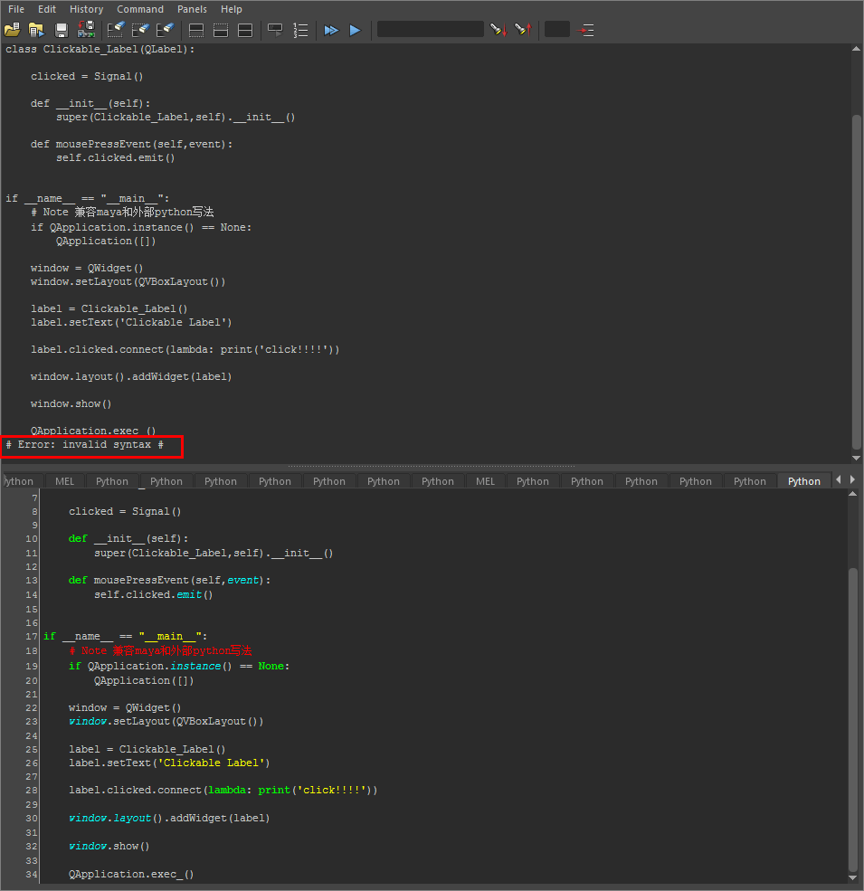Select the Save Script icon
Viewport: 864px width, 891px height.
coord(61,30)
